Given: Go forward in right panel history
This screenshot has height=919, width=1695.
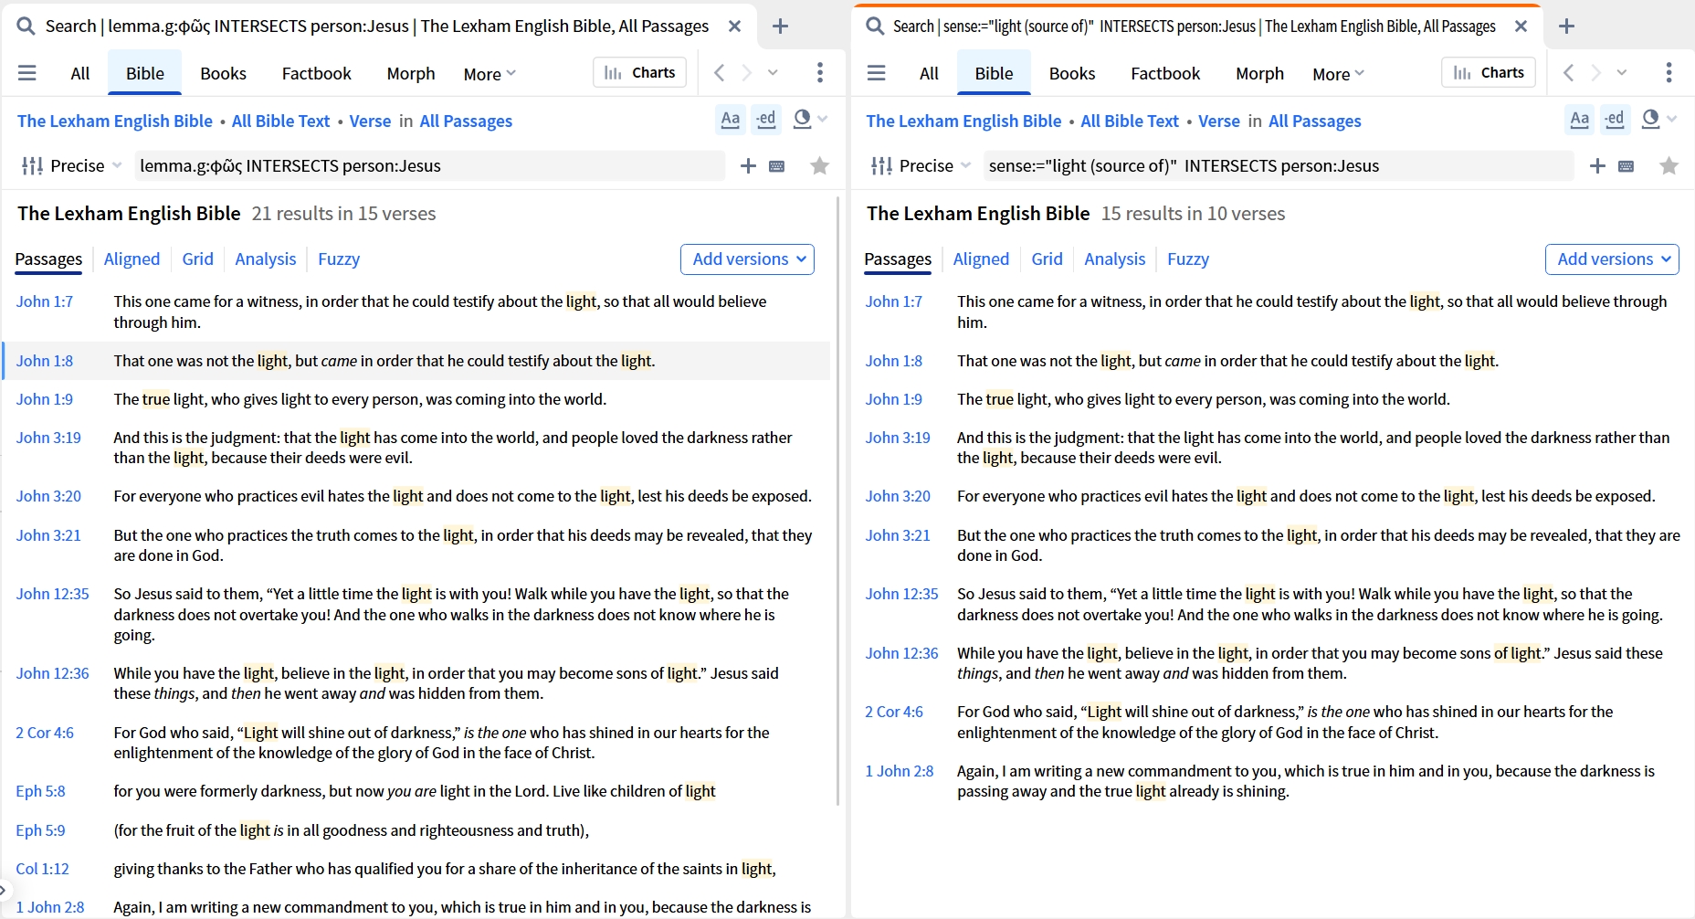Looking at the screenshot, I should [1596, 73].
